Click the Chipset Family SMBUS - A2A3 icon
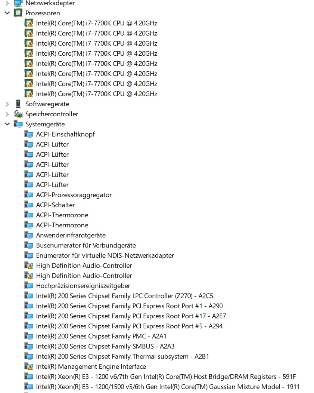The width and height of the screenshot is (314, 393). [29, 346]
